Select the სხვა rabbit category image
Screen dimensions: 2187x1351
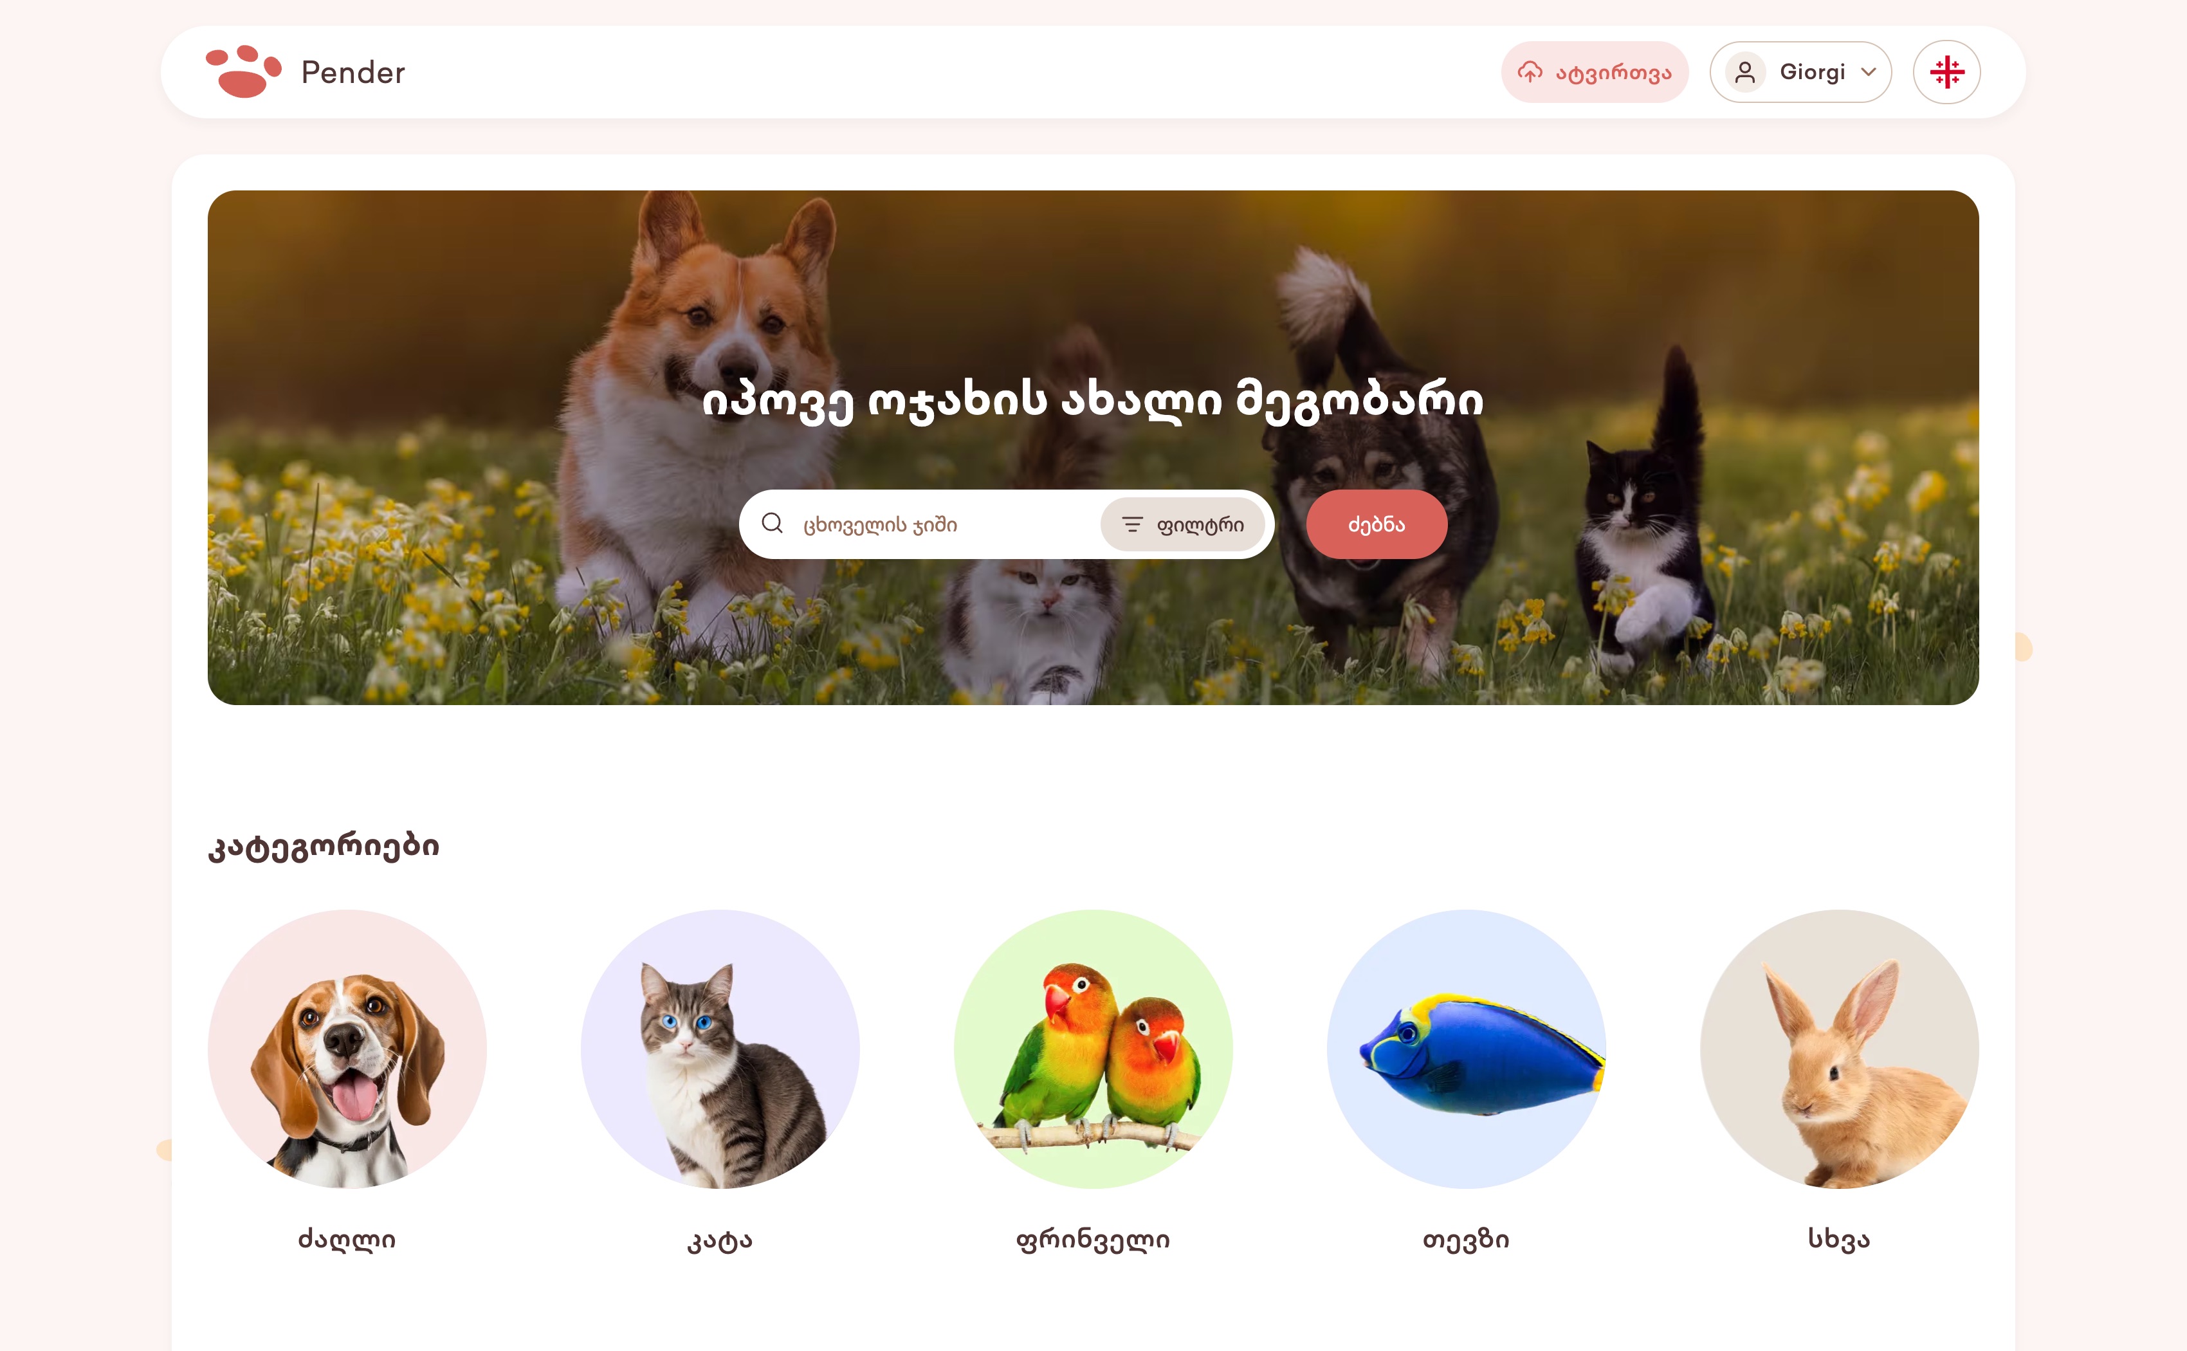1838,1049
